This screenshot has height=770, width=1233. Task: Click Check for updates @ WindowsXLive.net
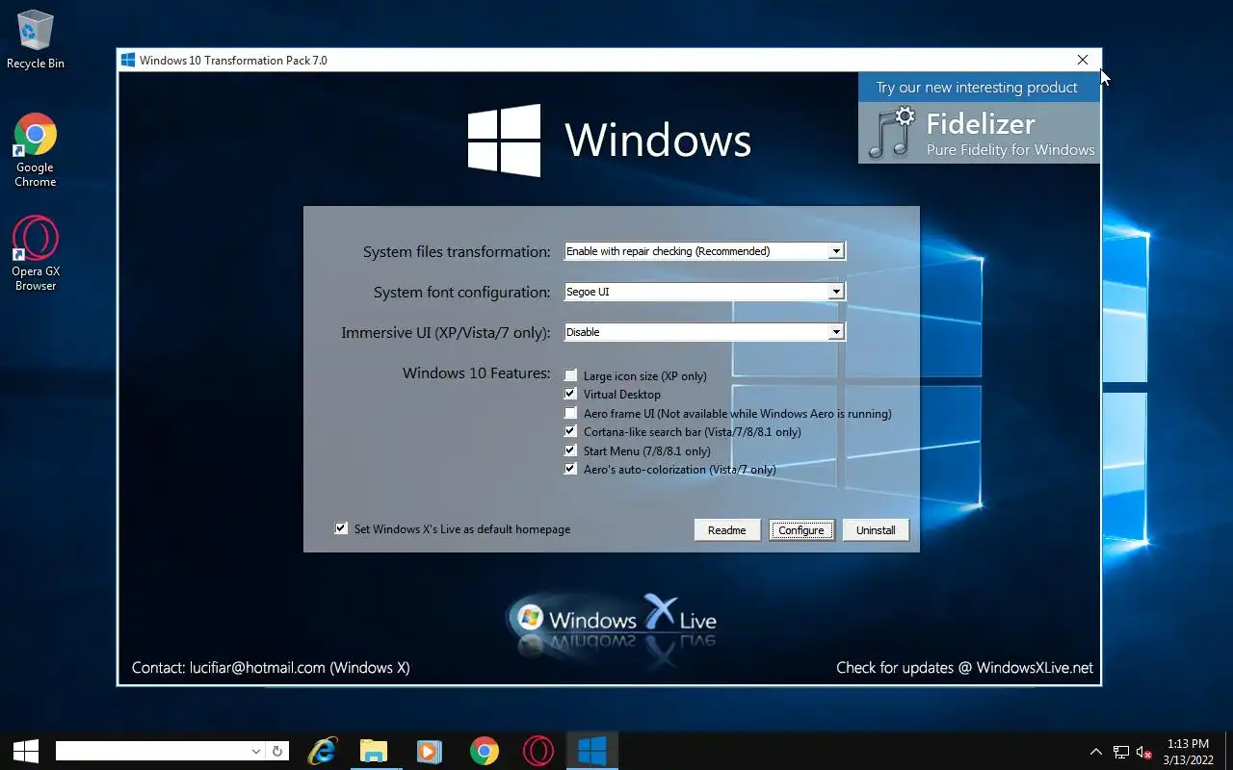(x=964, y=667)
